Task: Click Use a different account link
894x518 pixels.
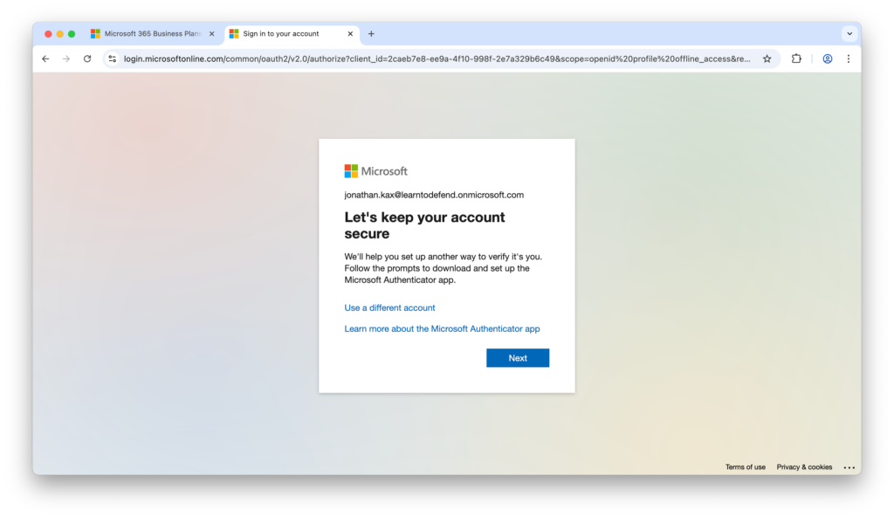Action: pyautogui.click(x=389, y=307)
